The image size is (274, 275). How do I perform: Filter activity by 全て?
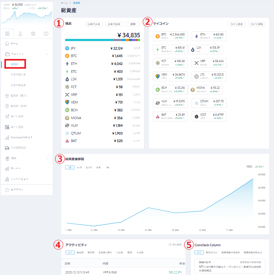70,252
